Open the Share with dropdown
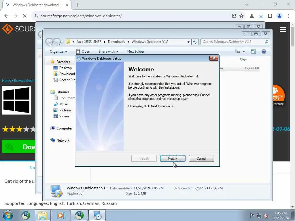Screen dimensions: 295x221 (109, 52)
